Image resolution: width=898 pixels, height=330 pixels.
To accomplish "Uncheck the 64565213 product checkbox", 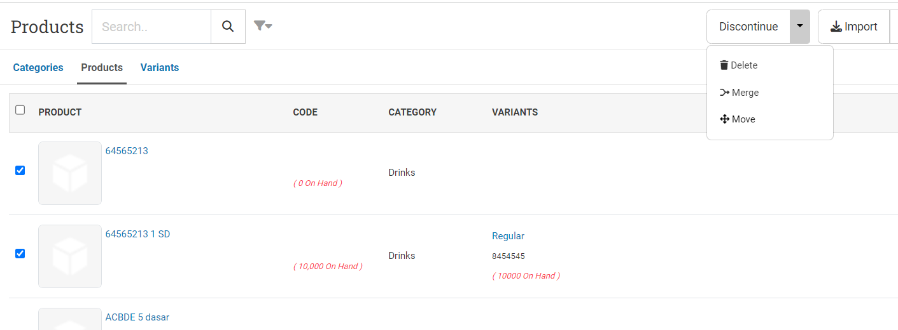I will (20, 170).
